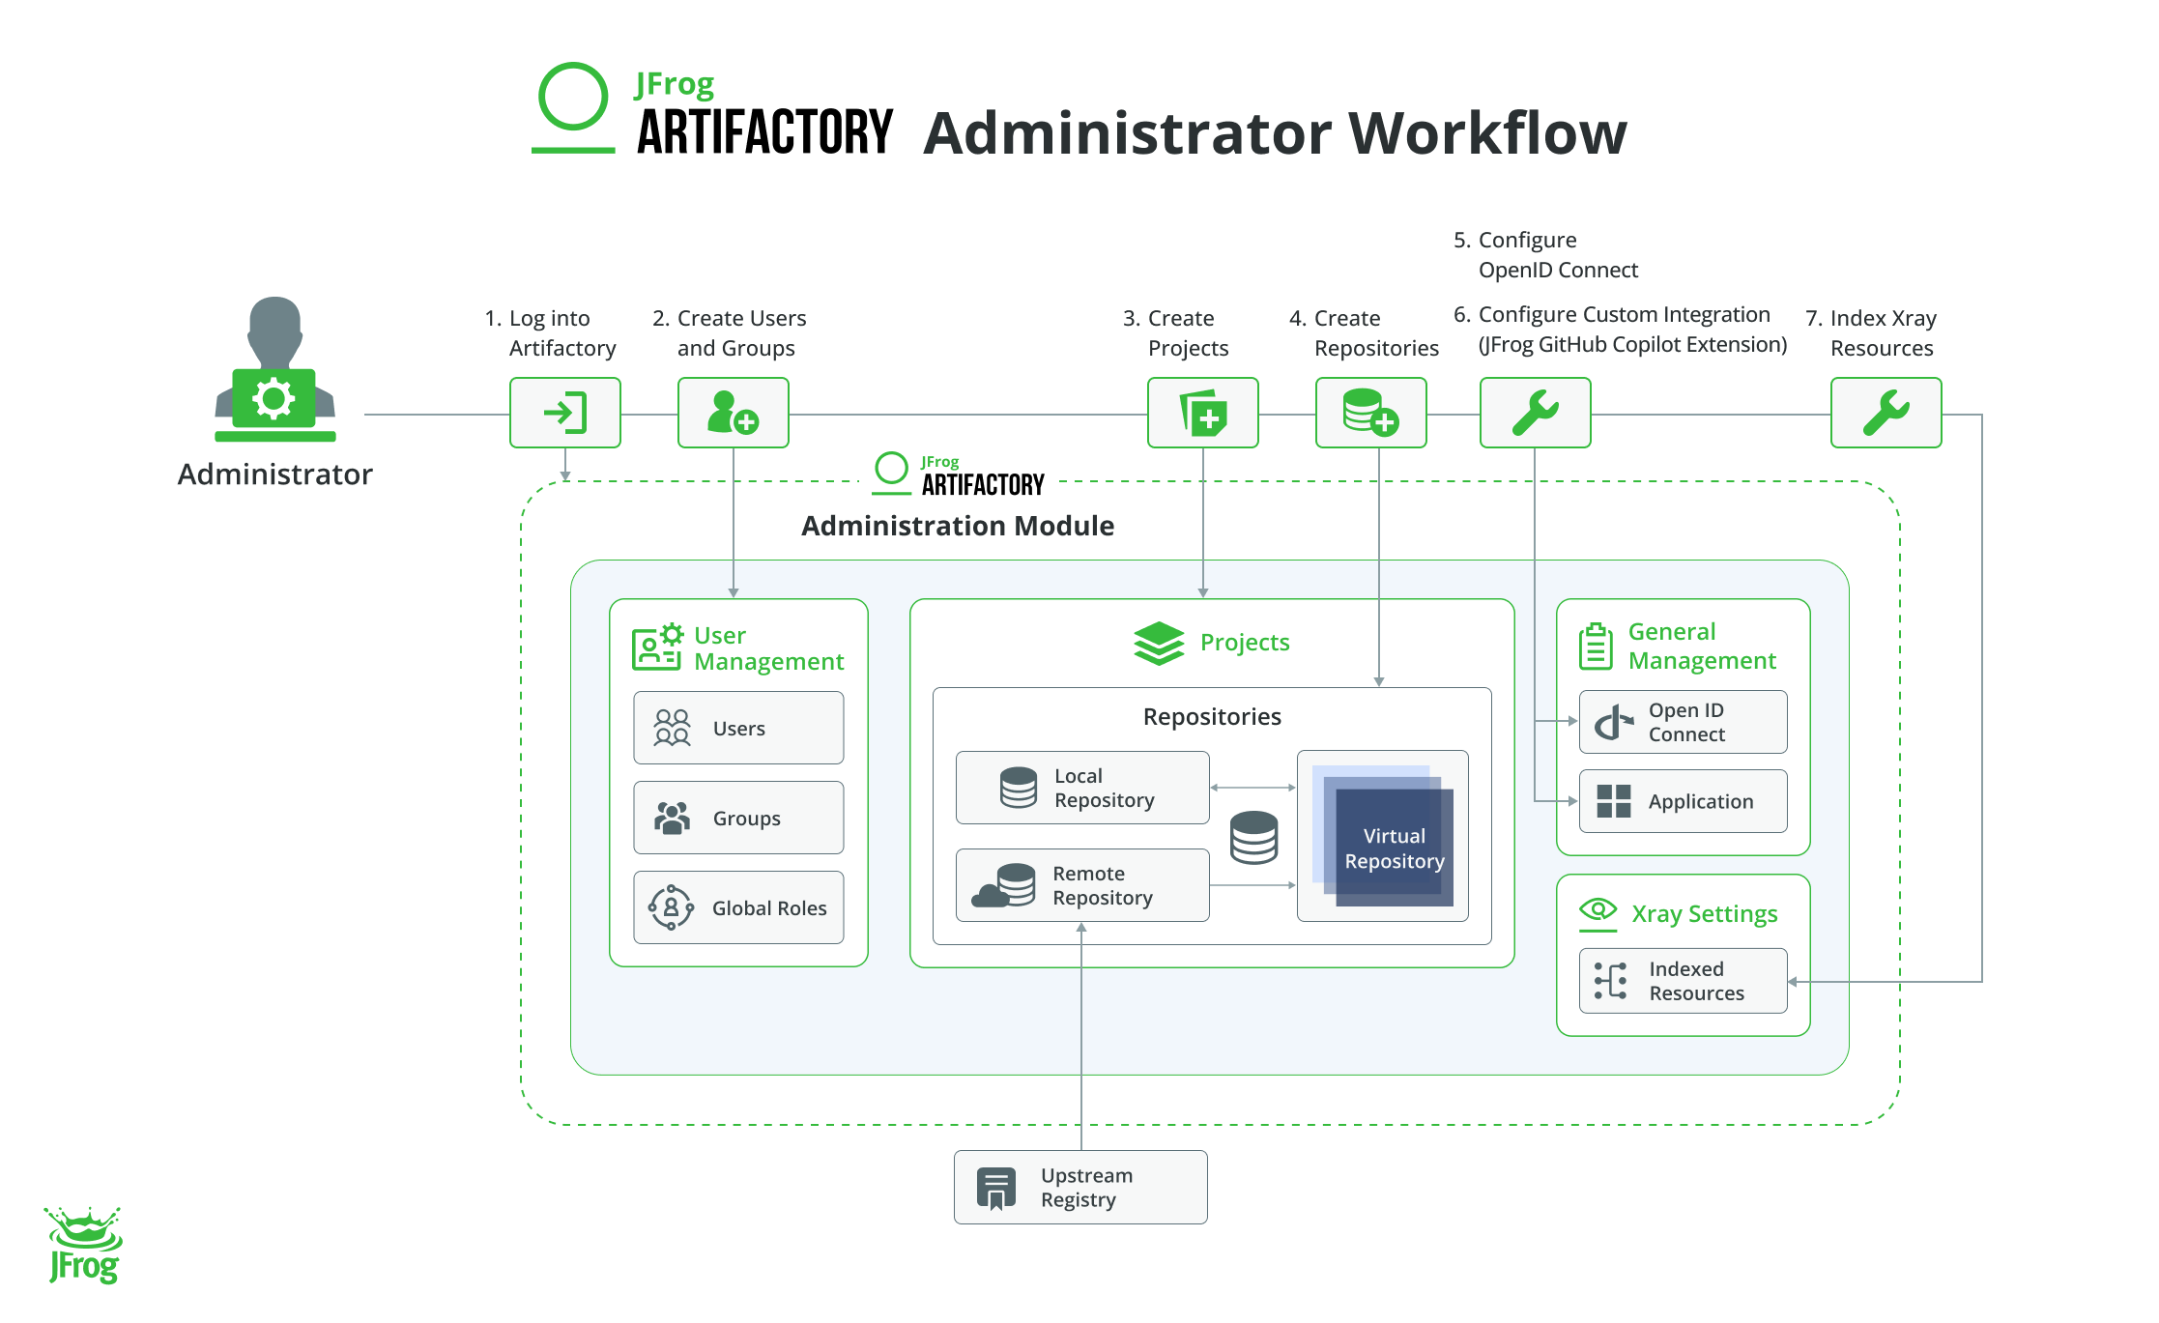
Task: Select the Groups box
Action: (x=738, y=818)
